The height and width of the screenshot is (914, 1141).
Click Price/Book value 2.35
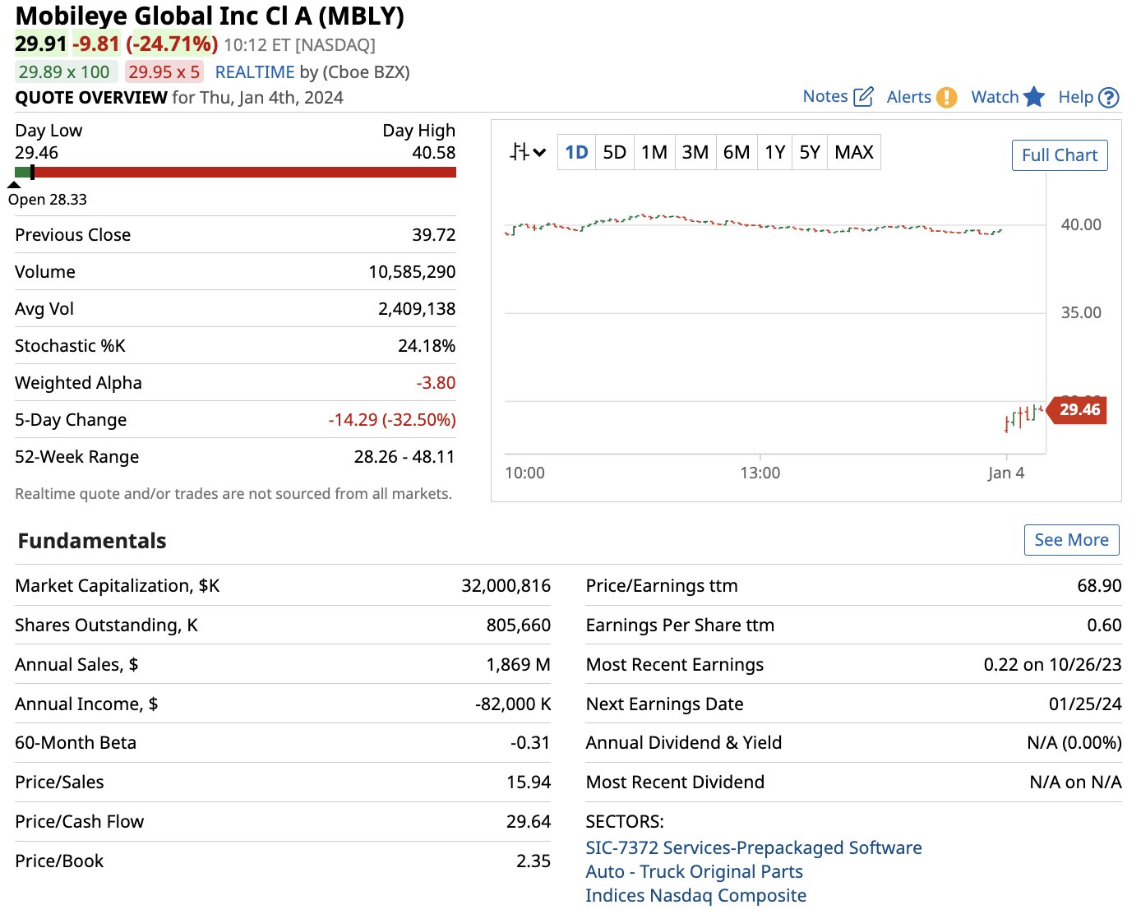tap(534, 861)
